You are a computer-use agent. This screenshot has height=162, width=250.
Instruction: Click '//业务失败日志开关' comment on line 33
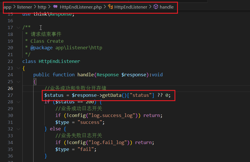pyautogui.click(x=79, y=136)
